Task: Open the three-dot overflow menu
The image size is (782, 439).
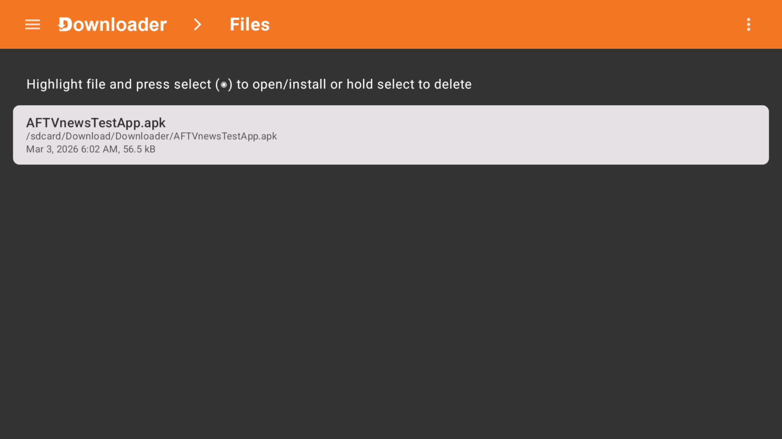Action: click(x=748, y=24)
